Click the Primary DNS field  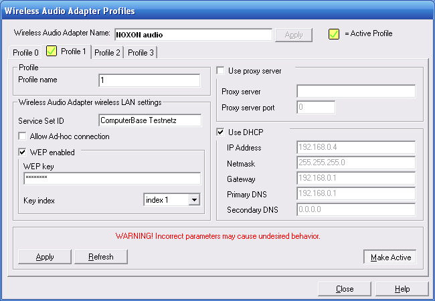point(356,193)
